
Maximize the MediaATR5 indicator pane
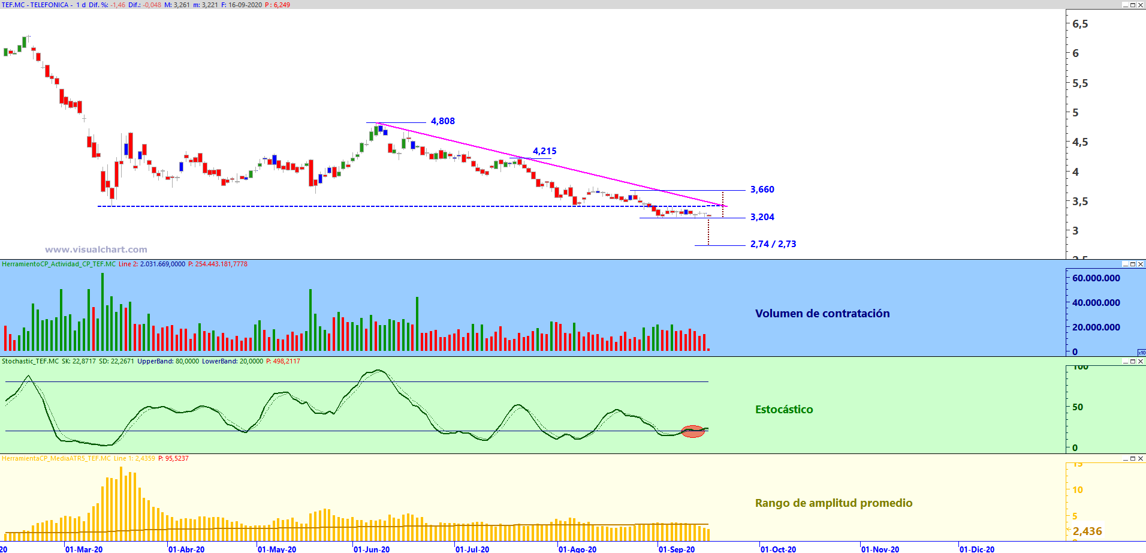tap(1133, 458)
